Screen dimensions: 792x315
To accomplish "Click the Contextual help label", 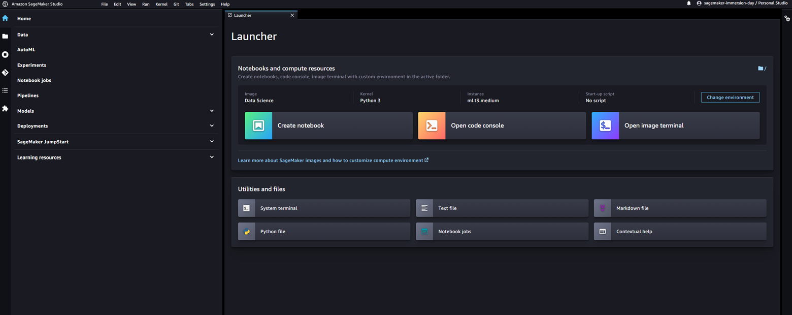I will coord(634,232).
